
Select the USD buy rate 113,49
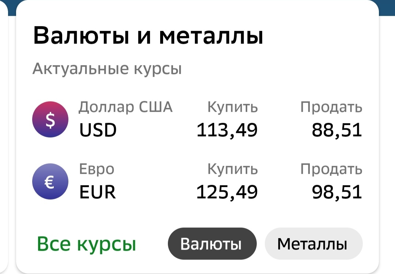click(x=227, y=130)
